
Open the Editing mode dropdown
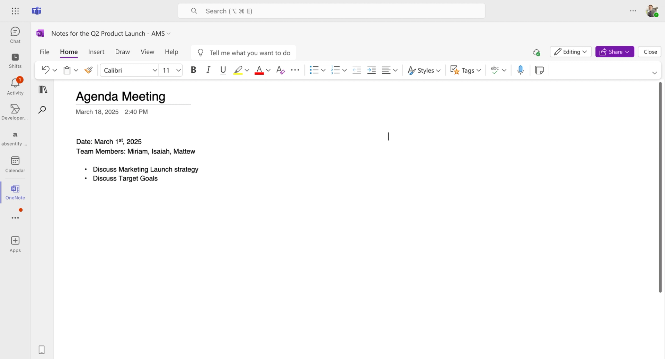(x=570, y=52)
